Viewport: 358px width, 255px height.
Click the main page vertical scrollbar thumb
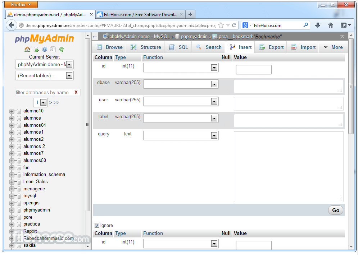(351, 86)
